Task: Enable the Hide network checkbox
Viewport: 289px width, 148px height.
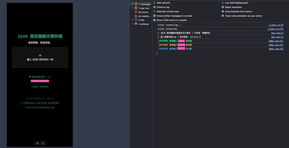Action: (x=154, y=3)
